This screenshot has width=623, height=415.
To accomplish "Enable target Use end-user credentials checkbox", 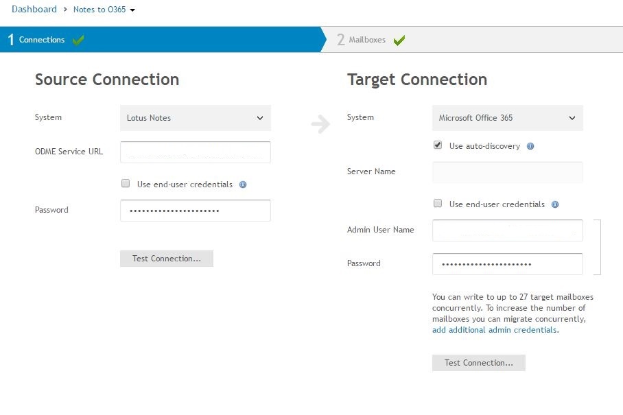I will pos(438,204).
